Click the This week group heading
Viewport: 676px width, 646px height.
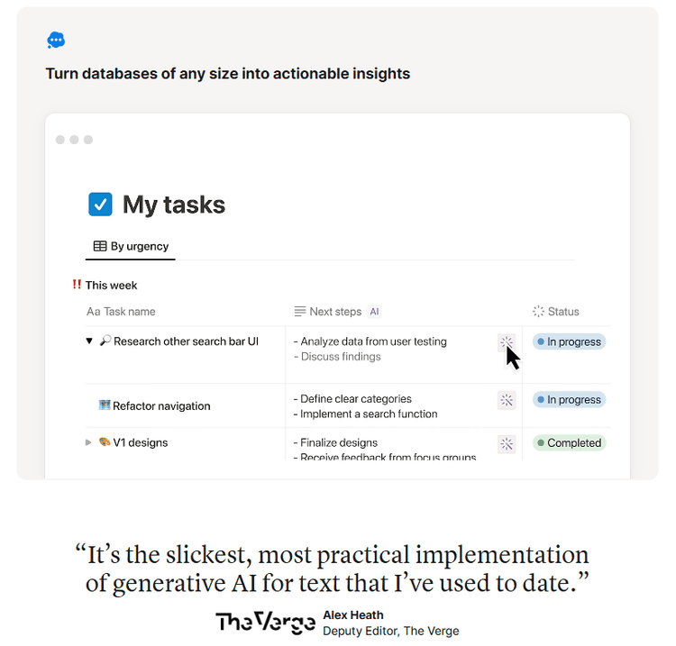[x=111, y=286]
